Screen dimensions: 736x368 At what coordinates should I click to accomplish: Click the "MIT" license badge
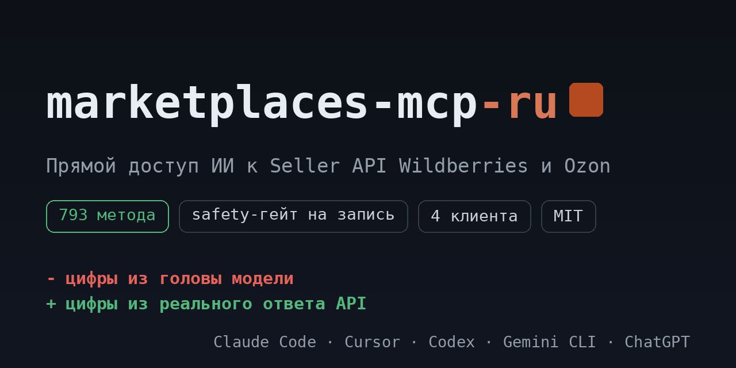[568, 216]
